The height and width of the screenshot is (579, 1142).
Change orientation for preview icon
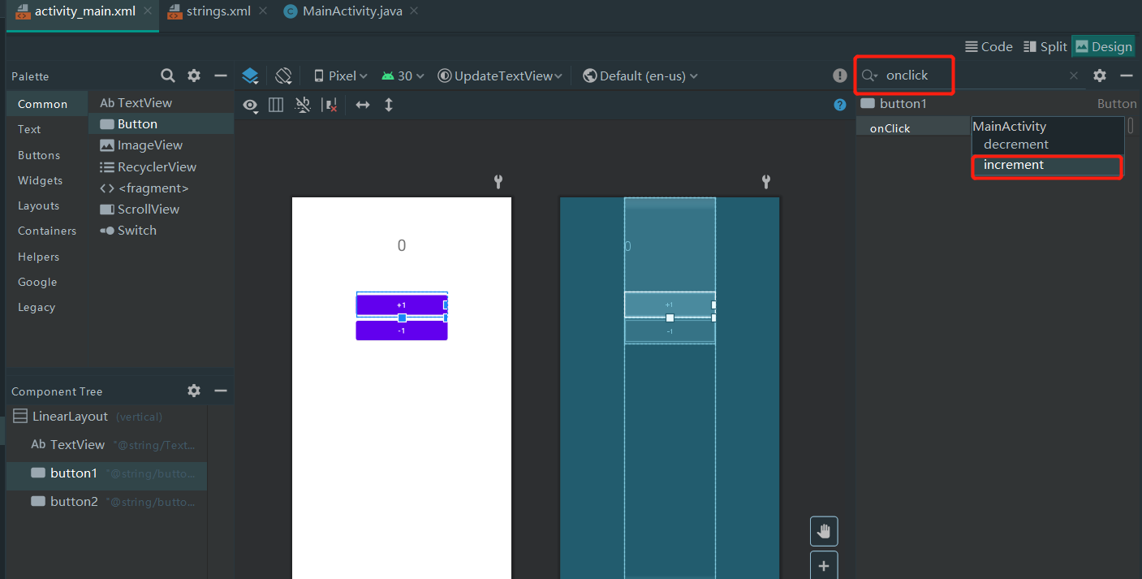283,76
